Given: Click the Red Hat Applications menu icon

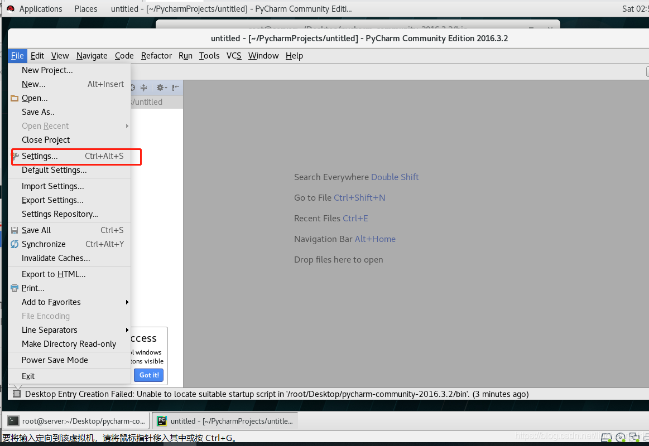Looking at the screenshot, I should pyautogui.click(x=11, y=9).
